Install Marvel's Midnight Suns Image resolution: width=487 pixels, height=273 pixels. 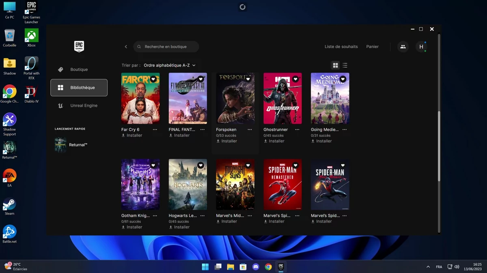coord(226,221)
